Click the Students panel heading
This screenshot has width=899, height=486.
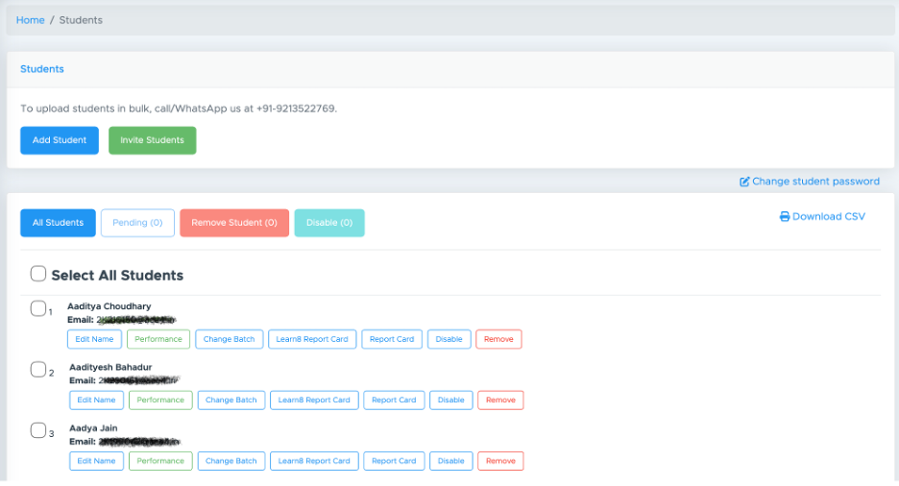tap(42, 69)
